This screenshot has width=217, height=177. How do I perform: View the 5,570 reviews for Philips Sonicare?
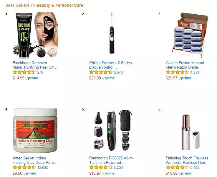[118, 72]
